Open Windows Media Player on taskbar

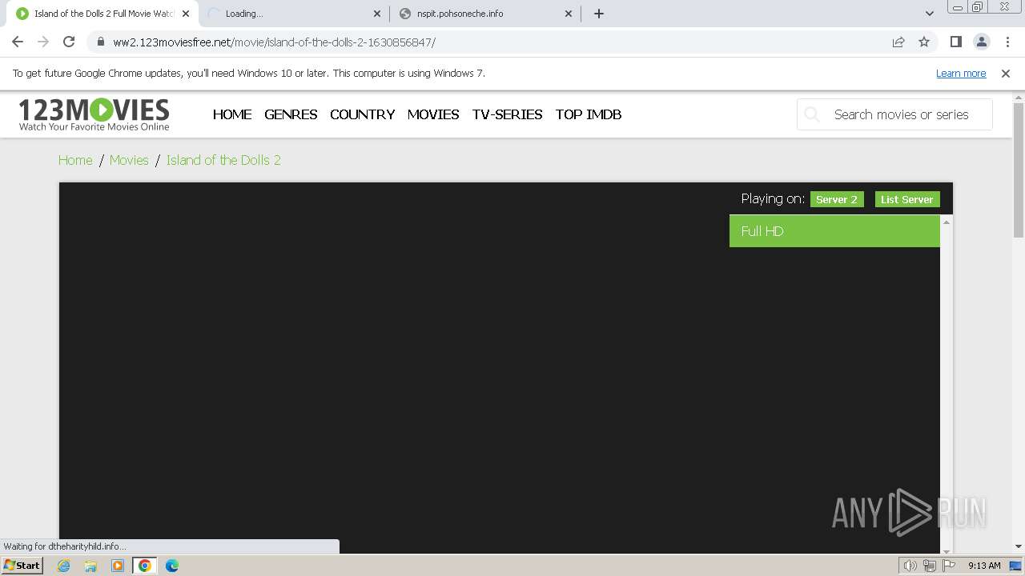tap(118, 566)
